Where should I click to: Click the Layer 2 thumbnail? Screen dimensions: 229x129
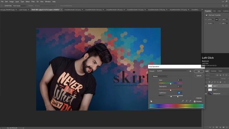(x=210, y=86)
